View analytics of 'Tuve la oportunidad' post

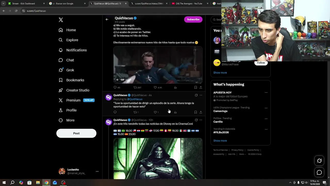[175, 112]
